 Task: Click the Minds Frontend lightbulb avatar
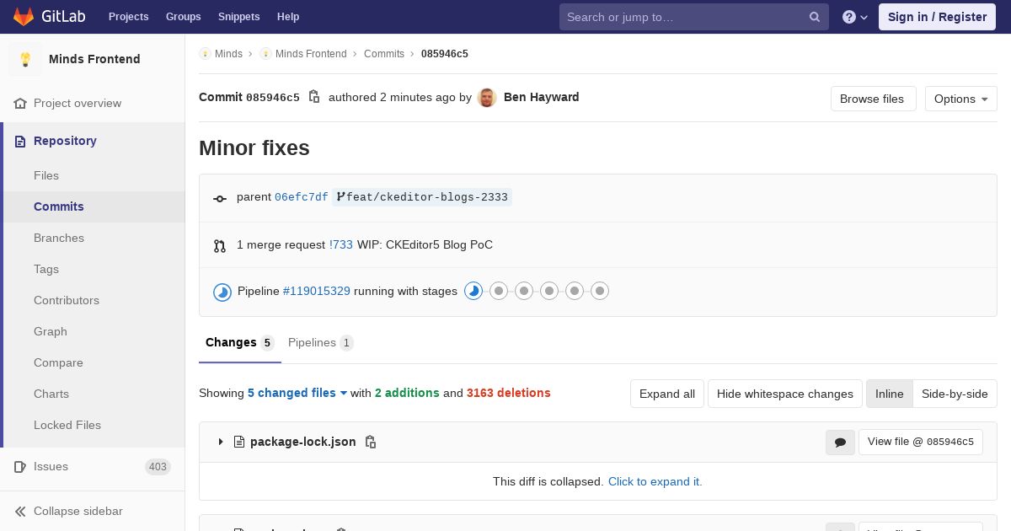point(25,59)
